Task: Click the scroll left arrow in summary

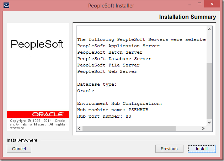Action: coord(79,128)
